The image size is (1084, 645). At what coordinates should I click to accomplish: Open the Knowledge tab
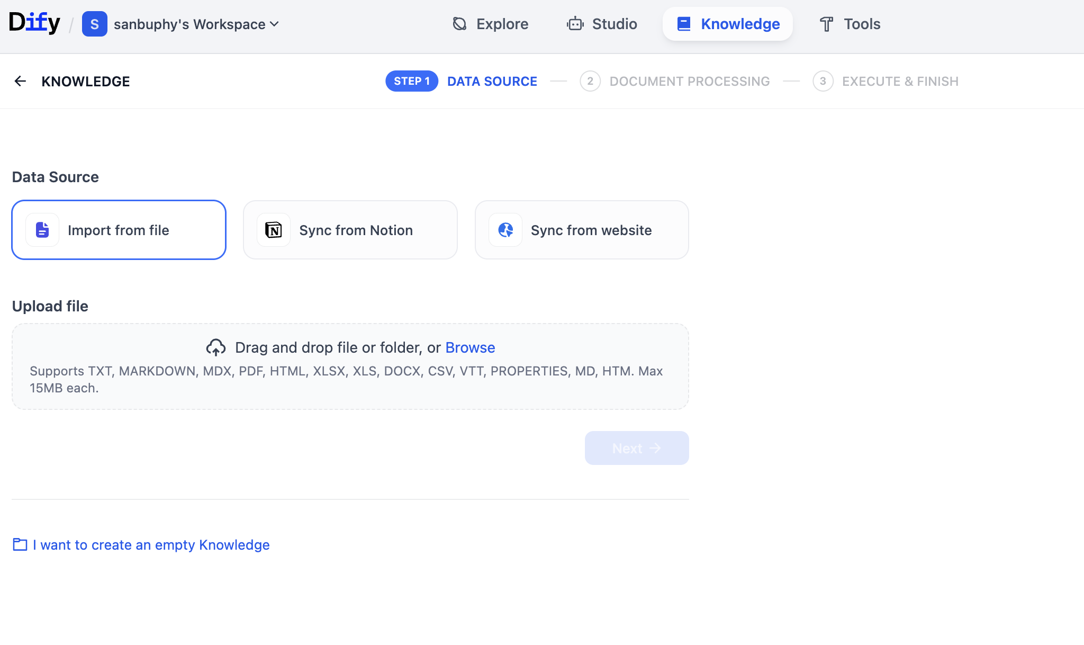click(728, 24)
